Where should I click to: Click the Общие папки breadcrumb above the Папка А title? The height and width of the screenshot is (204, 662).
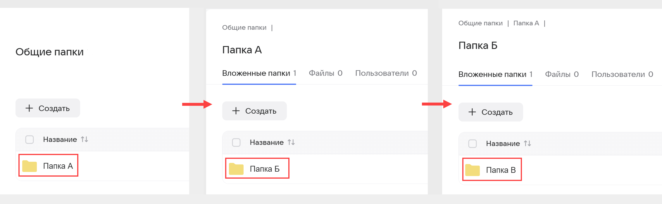click(244, 28)
